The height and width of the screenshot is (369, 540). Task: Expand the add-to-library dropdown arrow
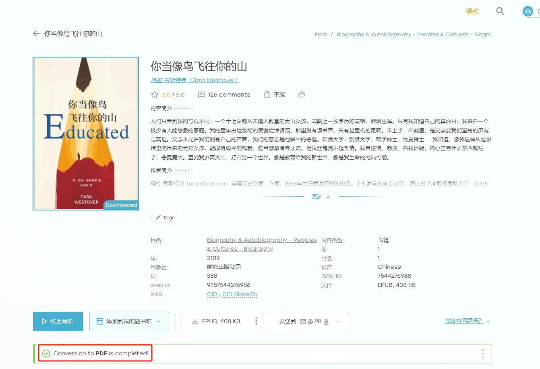(158, 322)
